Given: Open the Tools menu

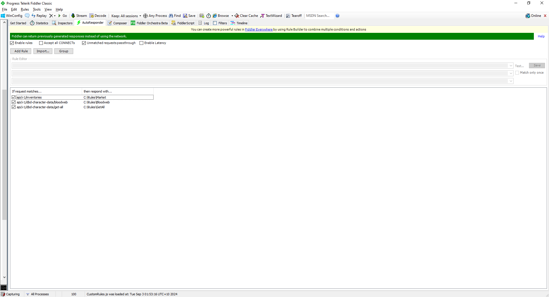Looking at the screenshot, I should click(x=37, y=9).
